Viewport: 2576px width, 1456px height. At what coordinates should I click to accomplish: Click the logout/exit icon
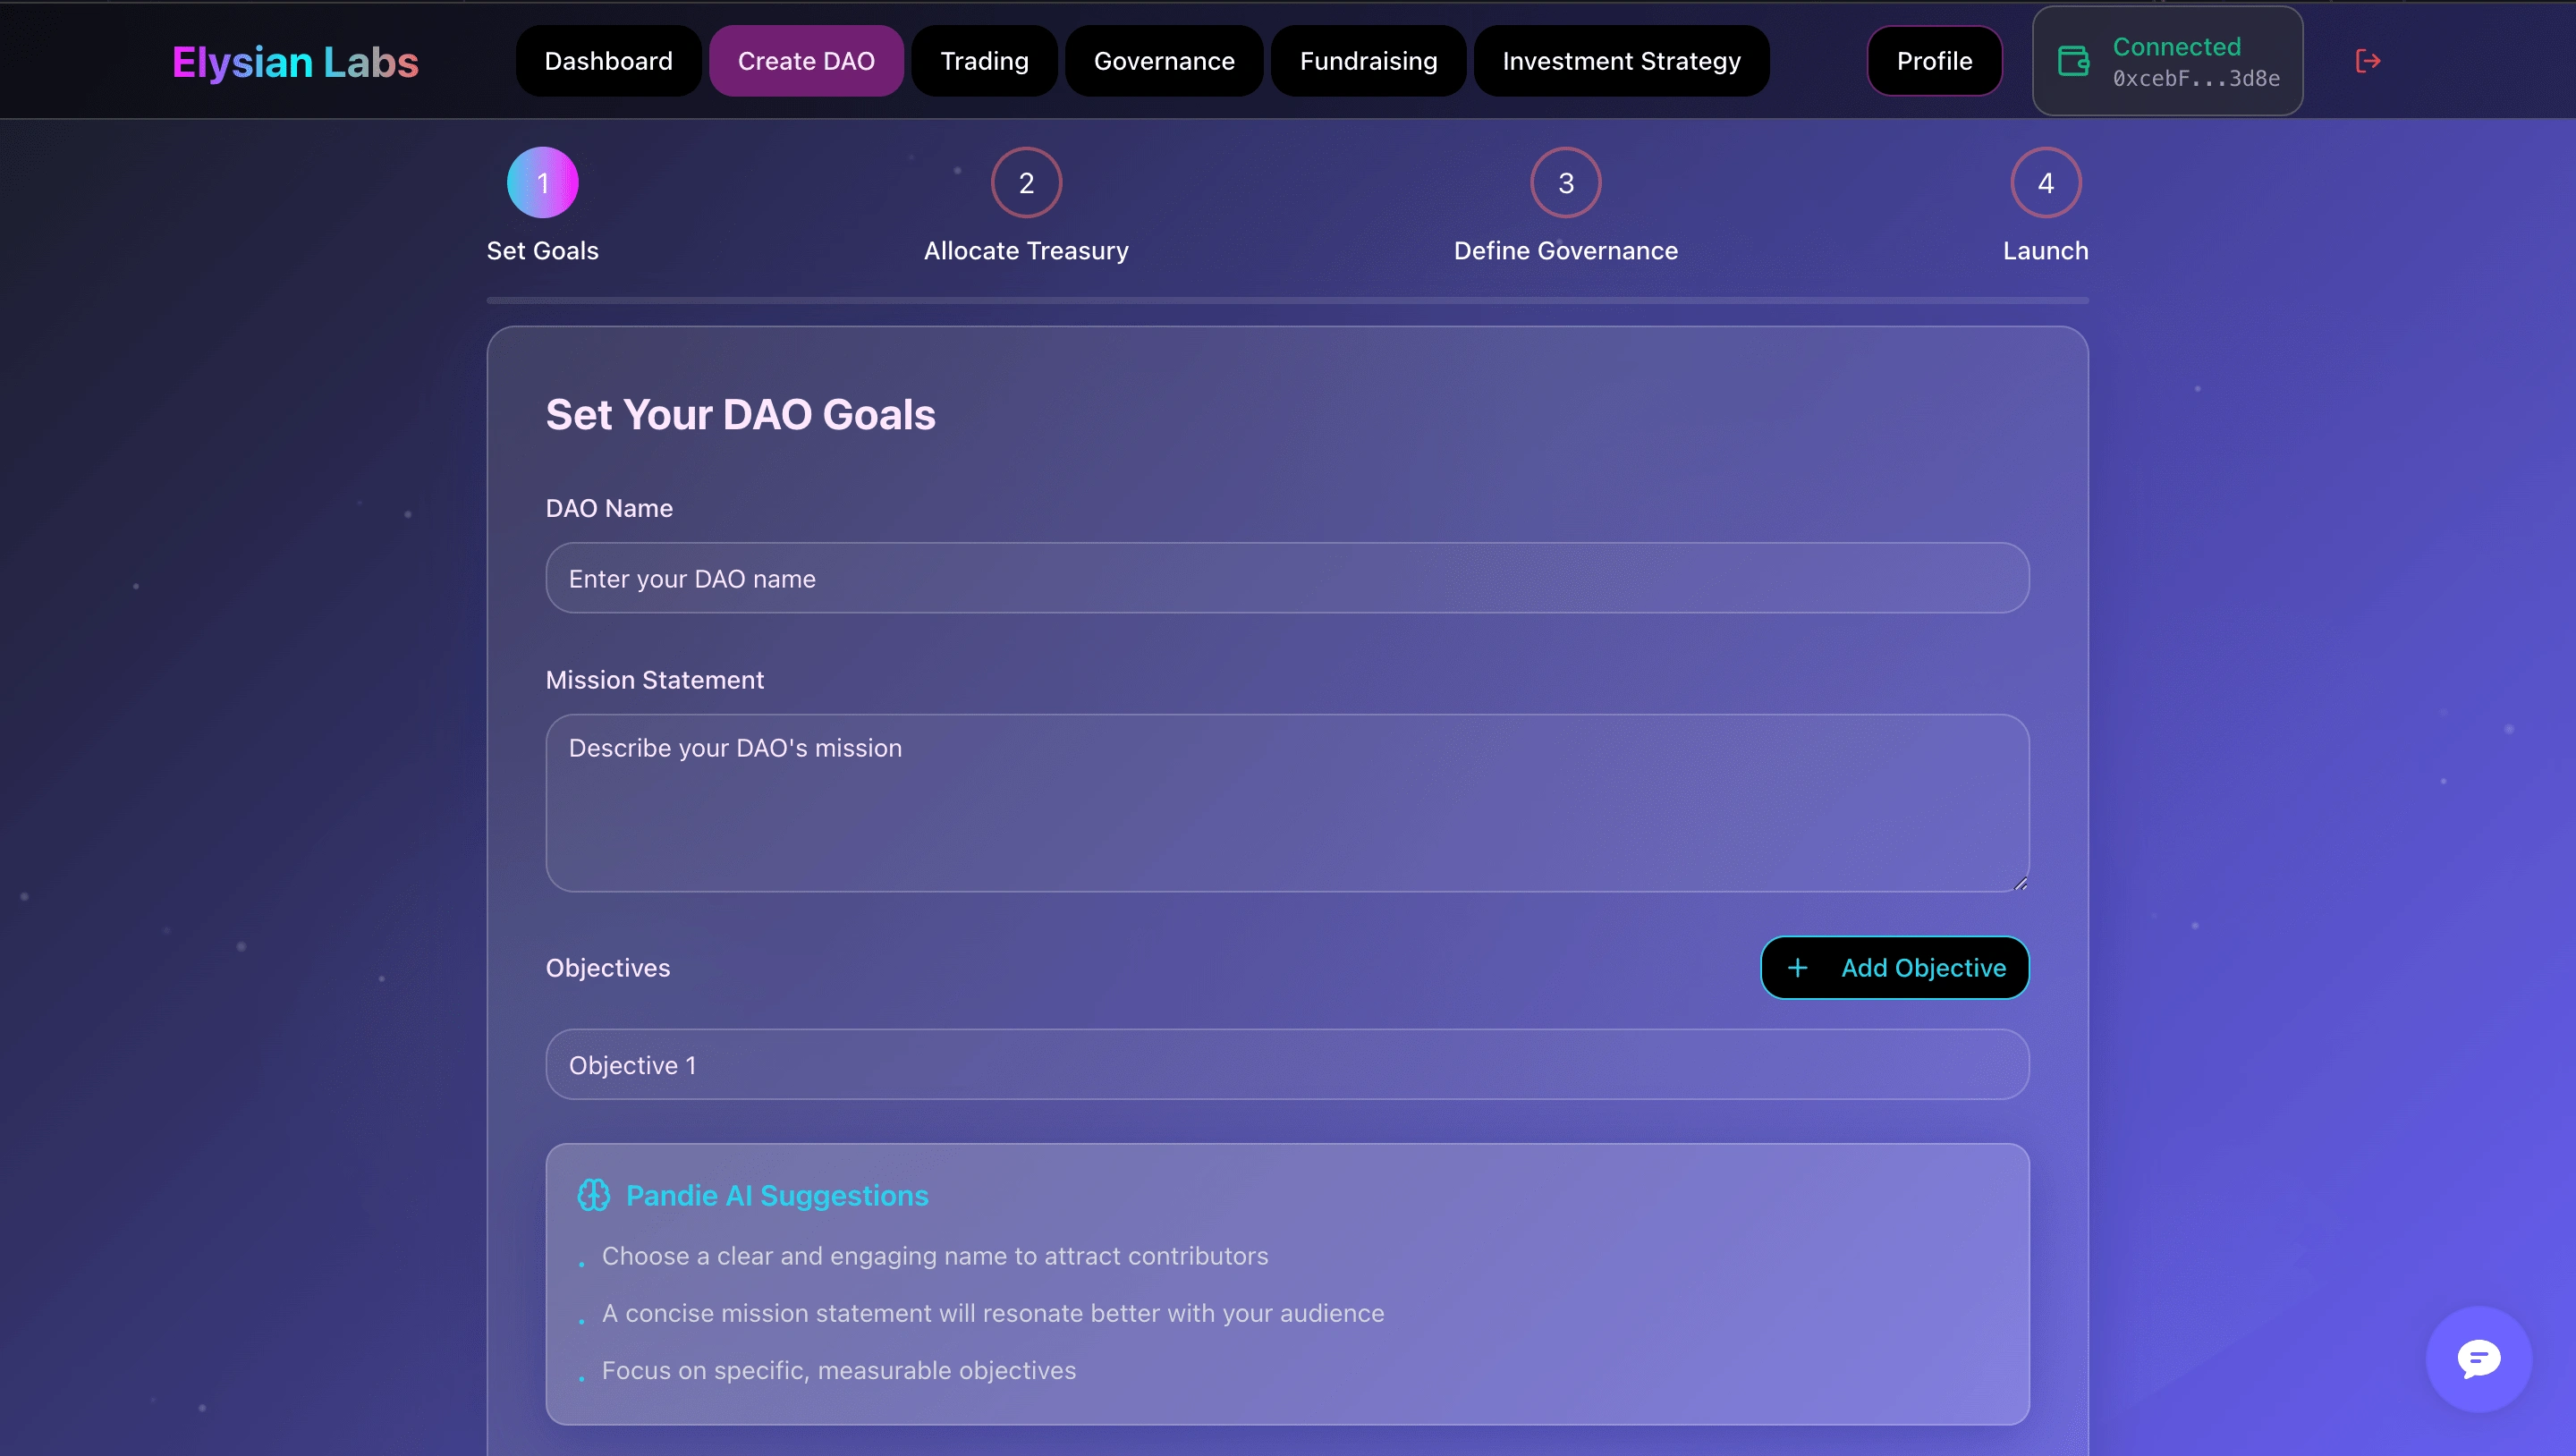tap(2369, 60)
